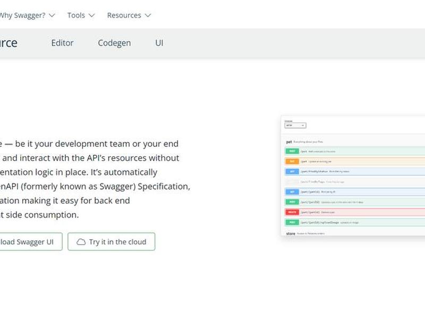This screenshot has width=425, height=319.
Task: Open the Tools dropdown menu
Action: 81,15
